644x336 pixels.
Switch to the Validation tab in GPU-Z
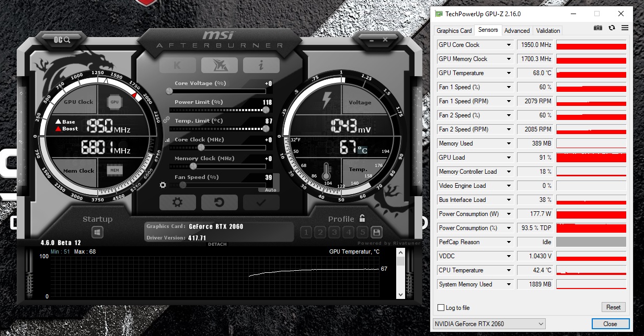point(548,31)
